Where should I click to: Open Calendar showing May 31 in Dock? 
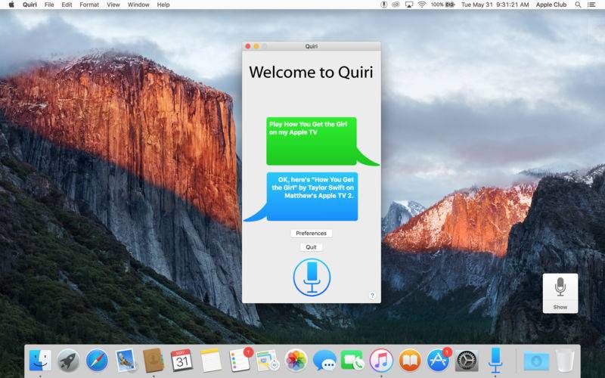[x=181, y=361]
